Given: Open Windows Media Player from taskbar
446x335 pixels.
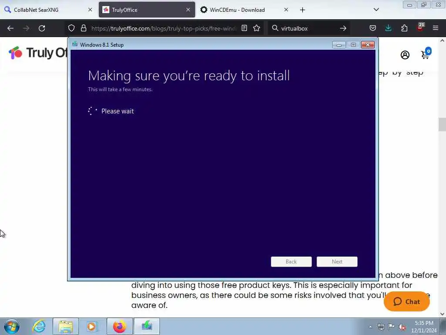Looking at the screenshot, I should [x=92, y=326].
